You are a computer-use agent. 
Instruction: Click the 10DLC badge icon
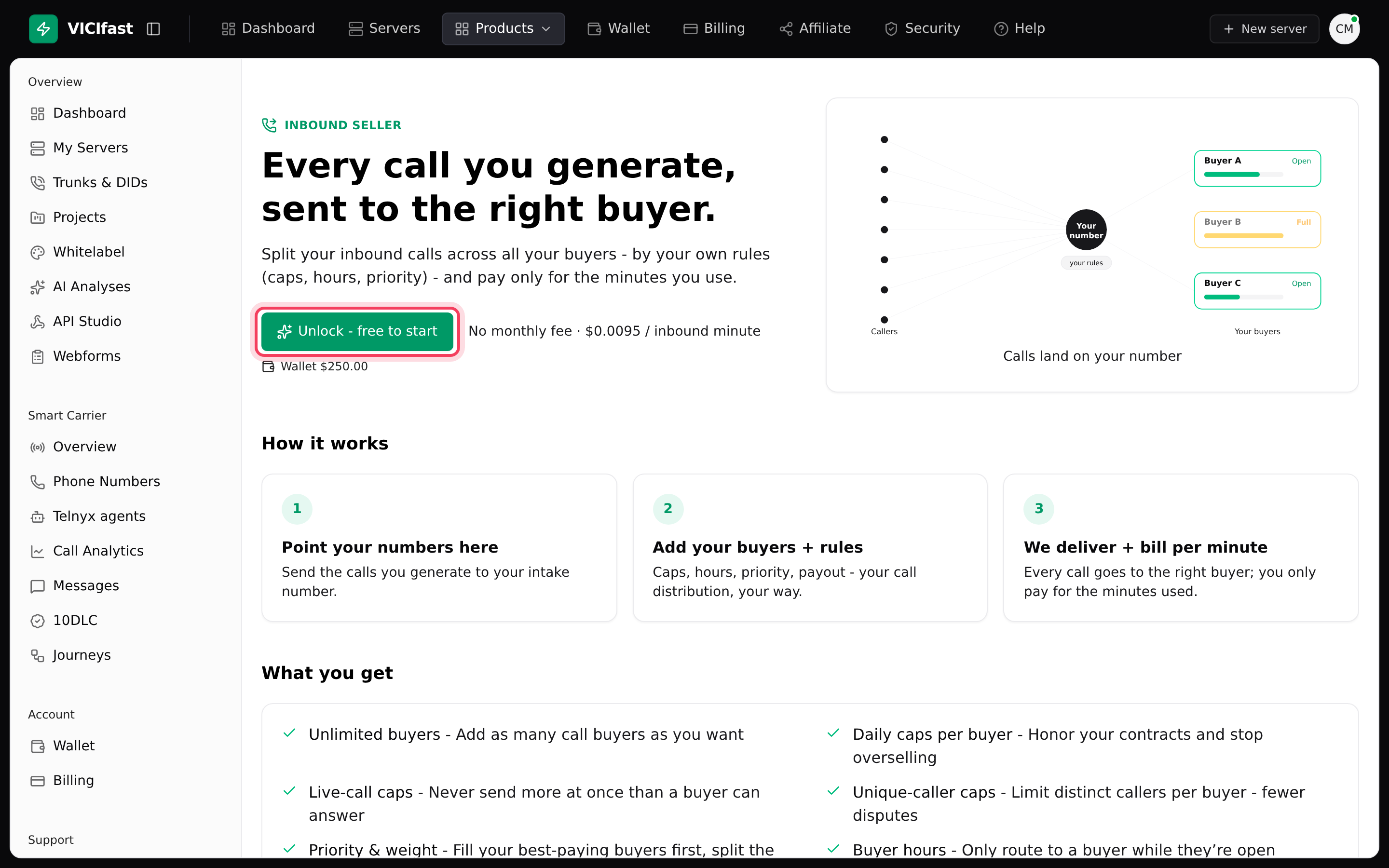pyautogui.click(x=37, y=621)
